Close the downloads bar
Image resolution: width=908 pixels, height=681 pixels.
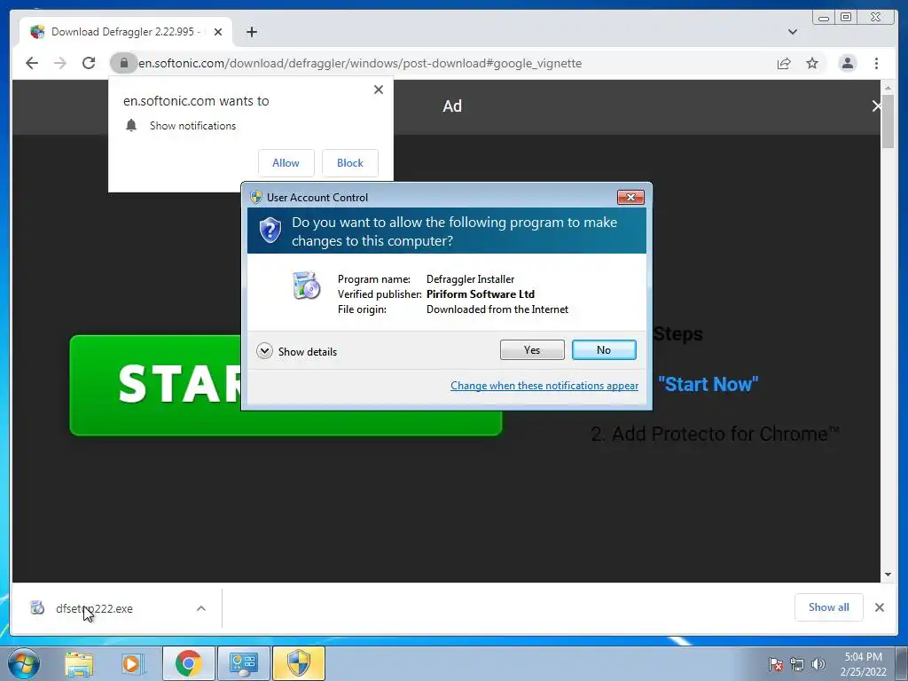pyautogui.click(x=879, y=607)
